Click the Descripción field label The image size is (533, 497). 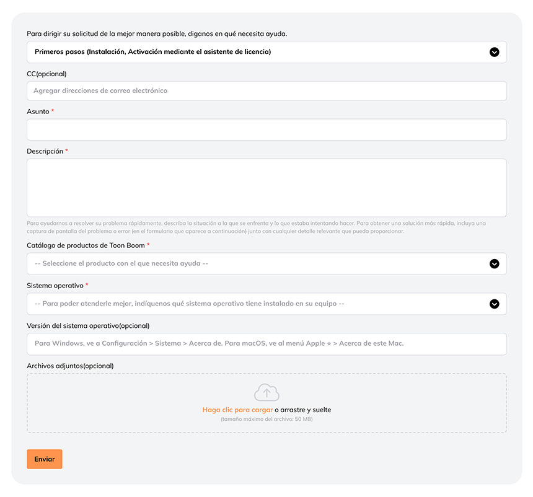(45, 151)
